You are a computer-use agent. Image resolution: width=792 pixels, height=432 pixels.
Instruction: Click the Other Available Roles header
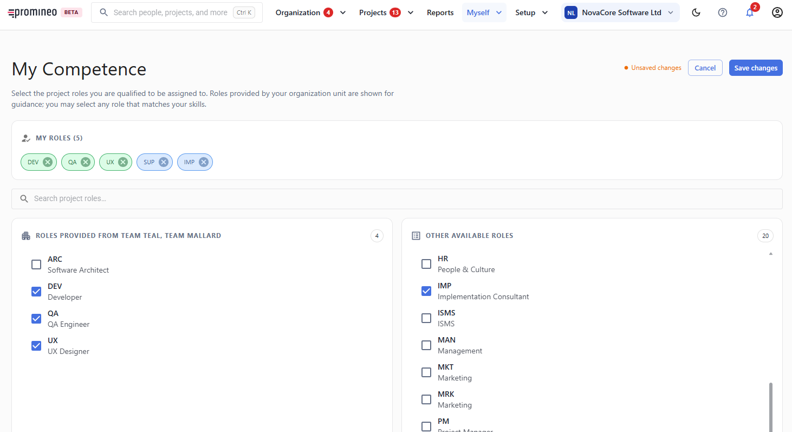click(x=469, y=236)
